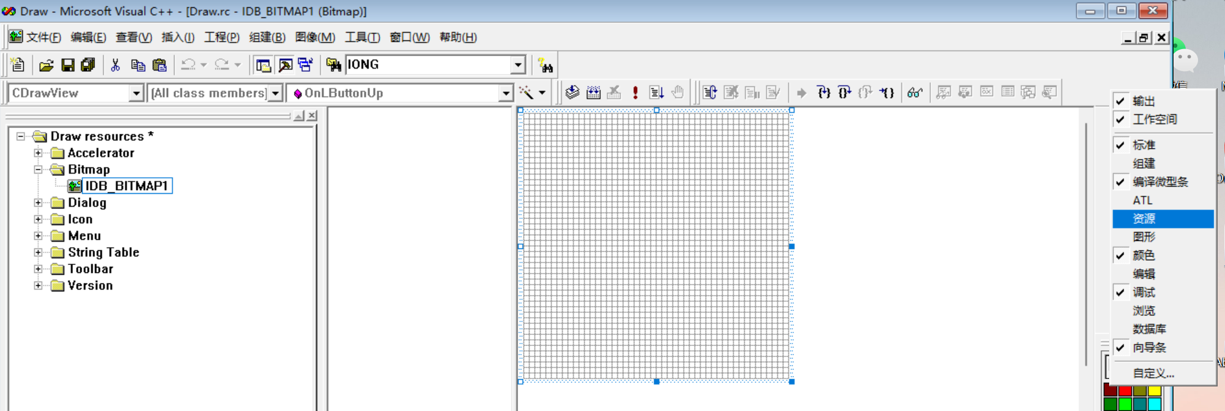The image size is (1225, 411).
Task: Collapse the Draw resources tree root
Action: [x=21, y=136]
